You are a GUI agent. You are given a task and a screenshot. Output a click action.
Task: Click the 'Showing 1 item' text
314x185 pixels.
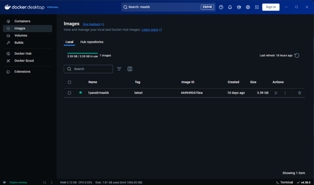293,173
